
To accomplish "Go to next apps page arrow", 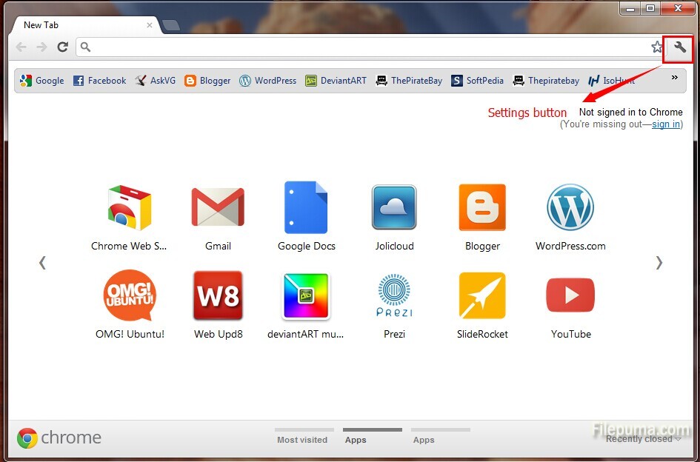I will coord(659,262).
